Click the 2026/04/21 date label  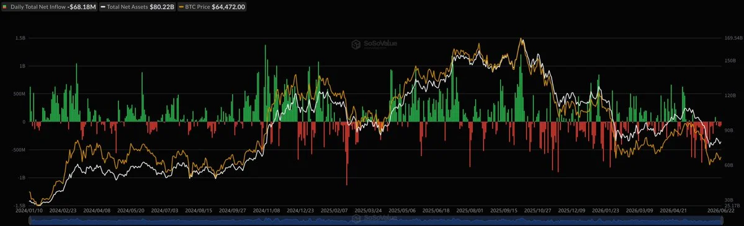[673, 210]
